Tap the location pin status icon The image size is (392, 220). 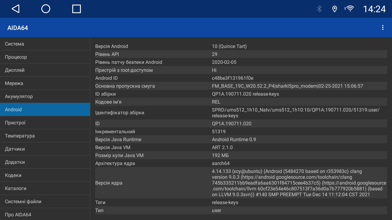click(334, 9)
